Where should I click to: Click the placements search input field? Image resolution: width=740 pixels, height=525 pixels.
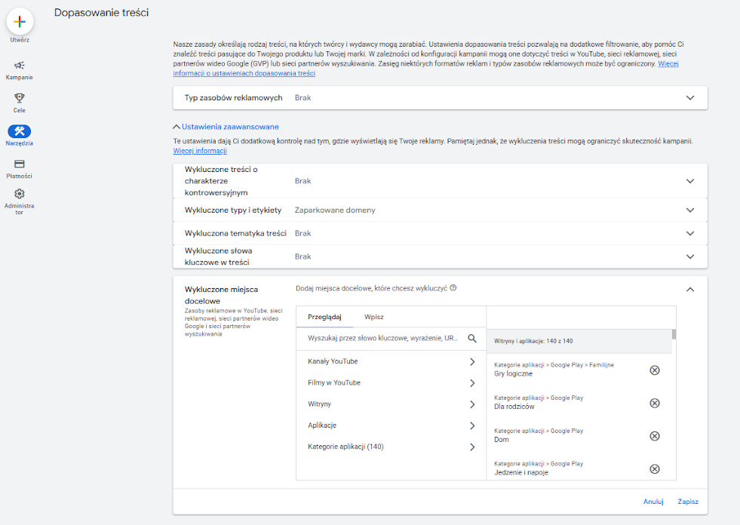tap(382, 339)
